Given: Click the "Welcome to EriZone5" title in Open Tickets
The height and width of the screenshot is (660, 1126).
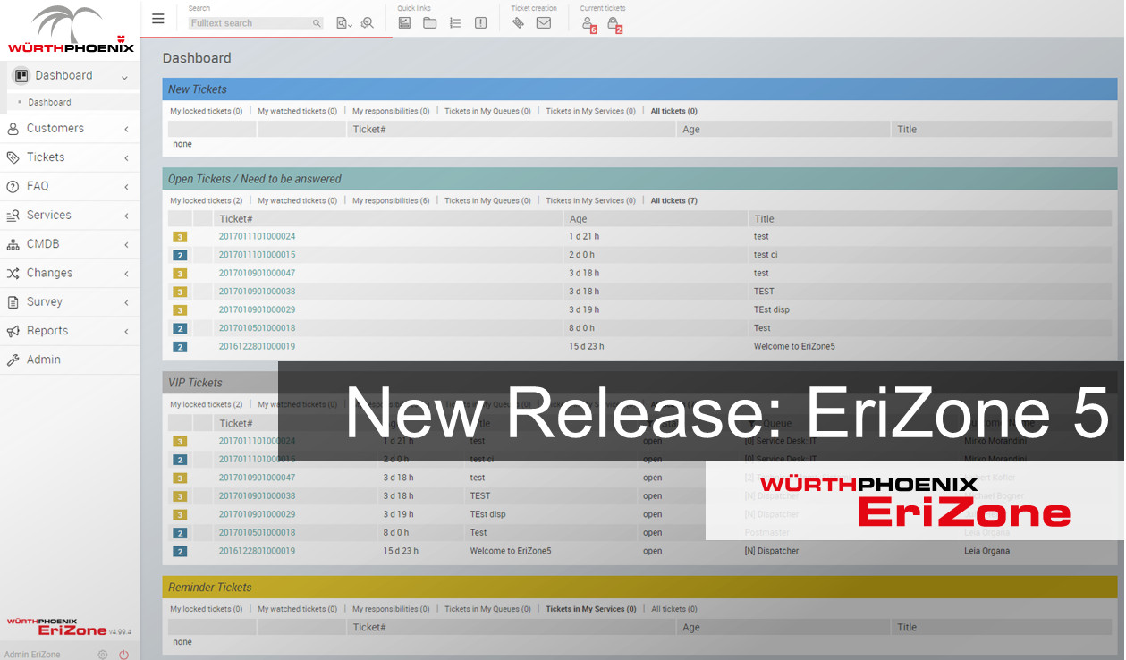Looking at the screenshot, I should pos(794,346).
